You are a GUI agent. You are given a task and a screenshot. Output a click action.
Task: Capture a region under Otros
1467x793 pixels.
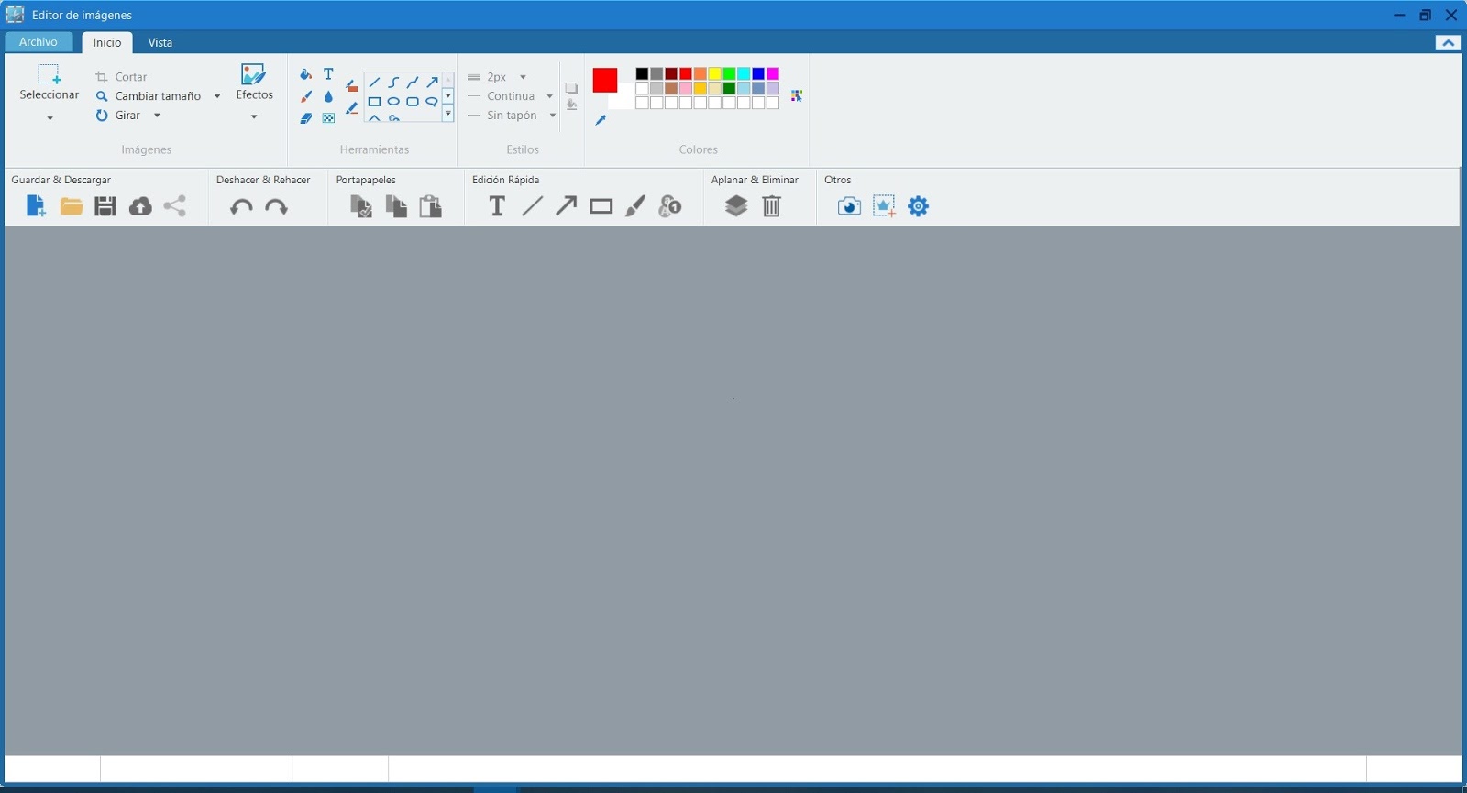[884, 206]
